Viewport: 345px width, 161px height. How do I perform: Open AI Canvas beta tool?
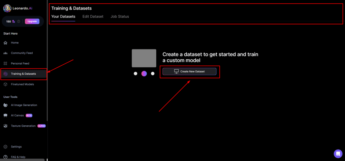(x=17, y=115)
